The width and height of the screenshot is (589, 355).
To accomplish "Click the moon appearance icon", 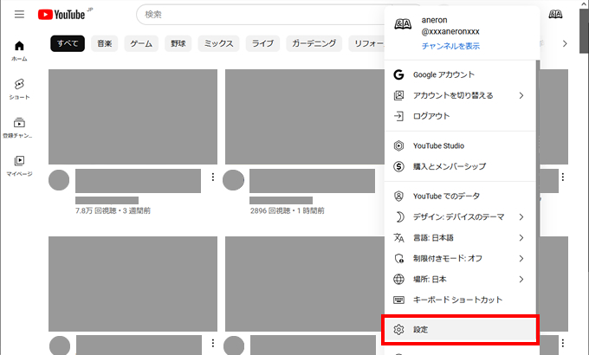I will pos(398,216).
